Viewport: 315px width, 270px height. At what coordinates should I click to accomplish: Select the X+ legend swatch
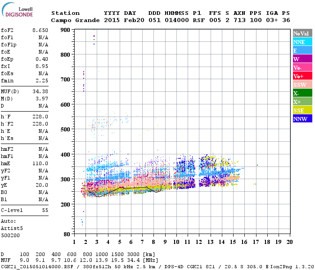click(x=302, y=101)
